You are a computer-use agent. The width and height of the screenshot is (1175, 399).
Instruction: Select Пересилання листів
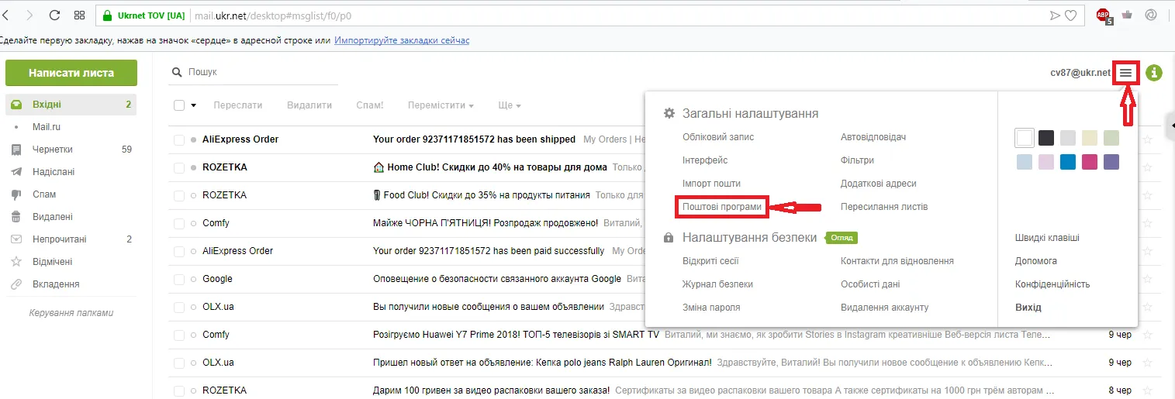click(x=884, y=207)
